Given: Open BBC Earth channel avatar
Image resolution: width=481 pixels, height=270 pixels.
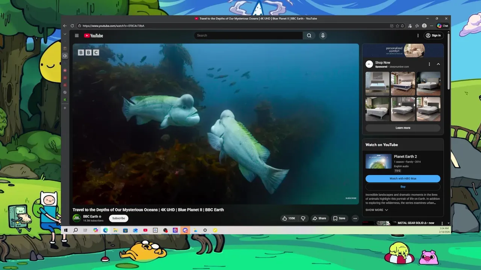Looking at the screenshot, I should [x=77, y=218].
